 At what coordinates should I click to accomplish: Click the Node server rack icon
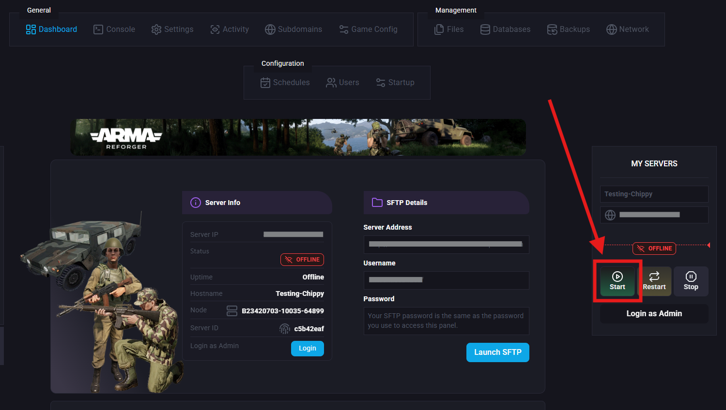[x=232, y=311]
